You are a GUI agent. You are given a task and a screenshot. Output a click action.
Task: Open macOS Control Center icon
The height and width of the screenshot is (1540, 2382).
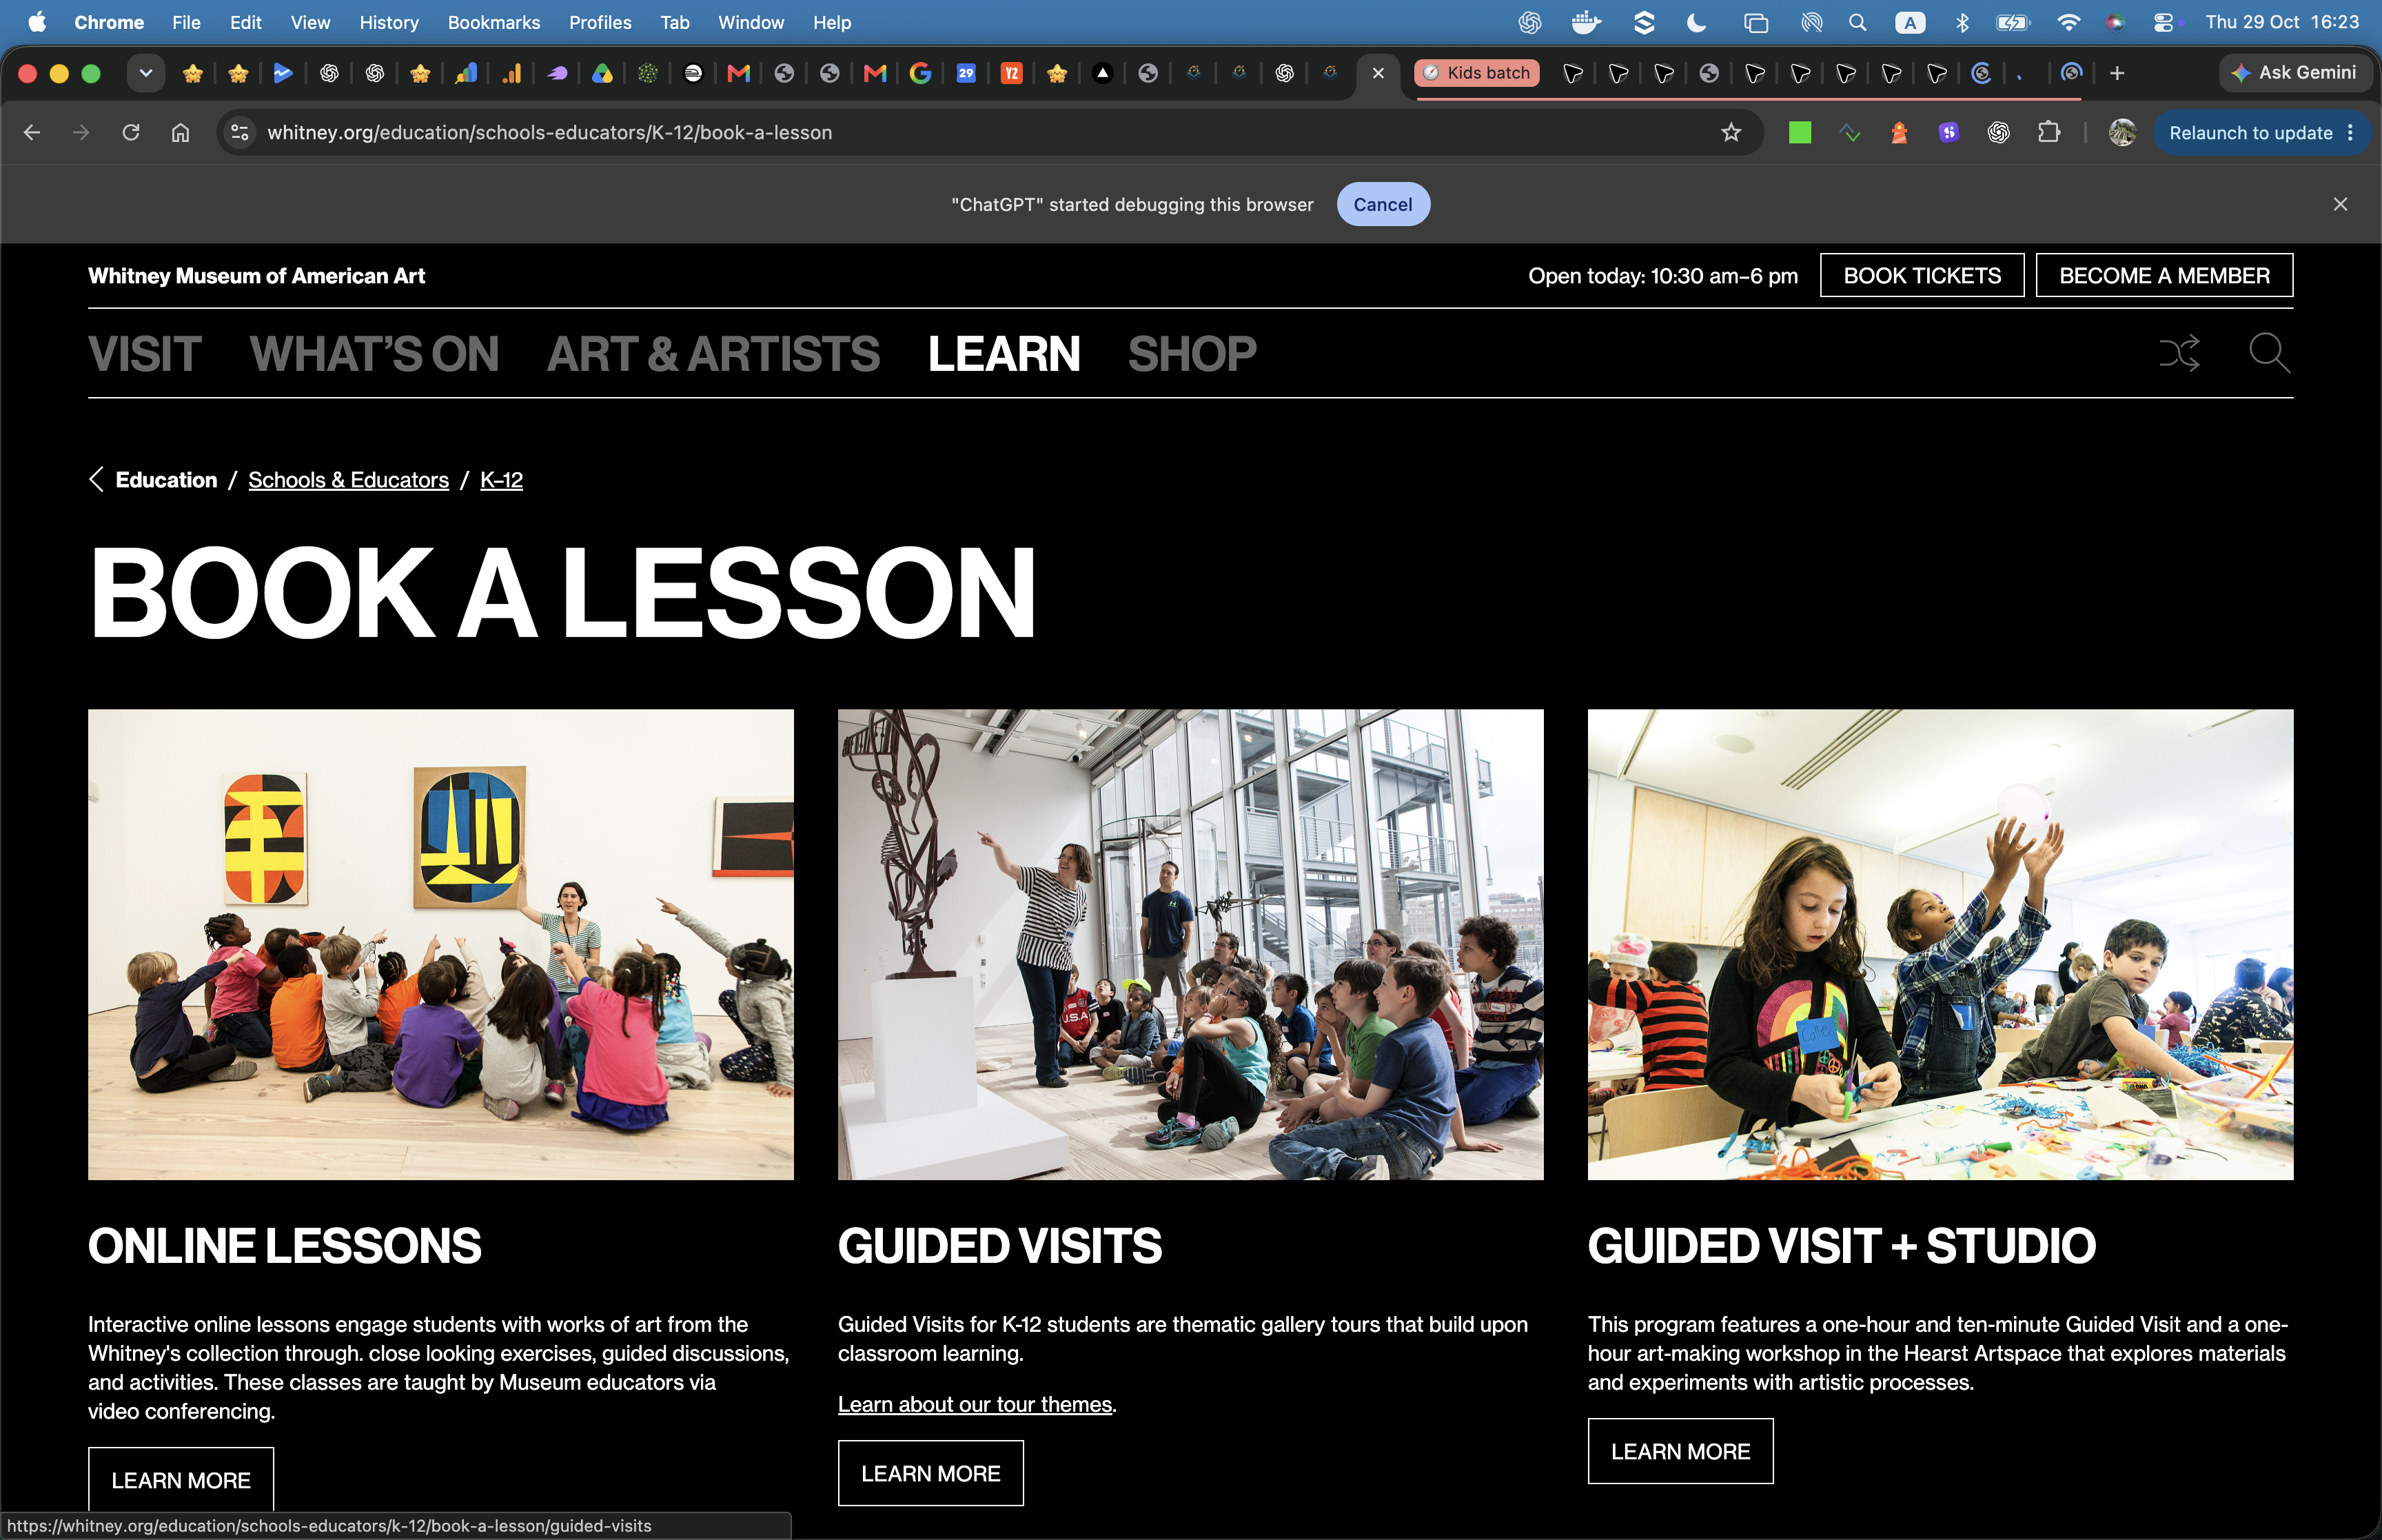(2163, 22)
